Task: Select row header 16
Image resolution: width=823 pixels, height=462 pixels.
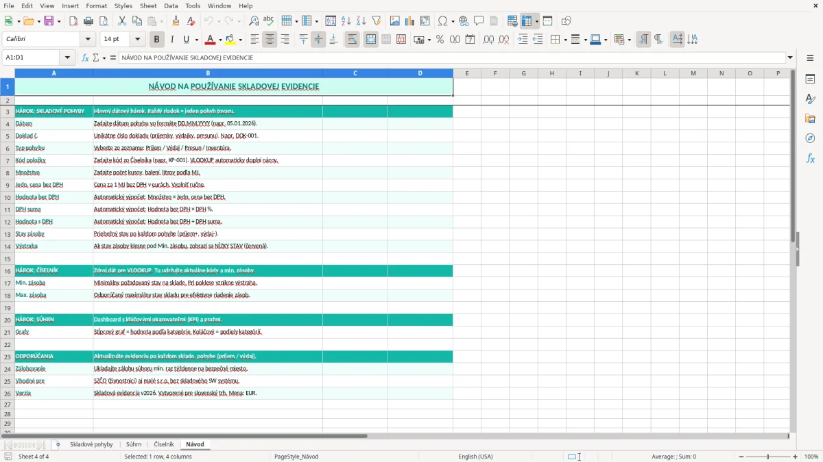Action: [x=8, y=271]
